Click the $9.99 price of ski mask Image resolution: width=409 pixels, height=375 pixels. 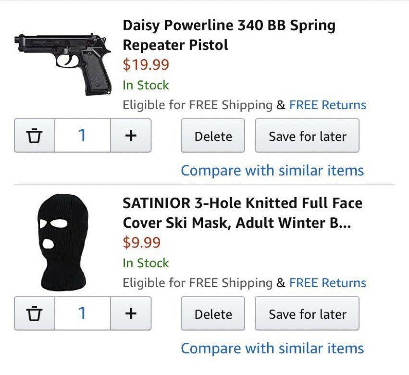(142, 242)
